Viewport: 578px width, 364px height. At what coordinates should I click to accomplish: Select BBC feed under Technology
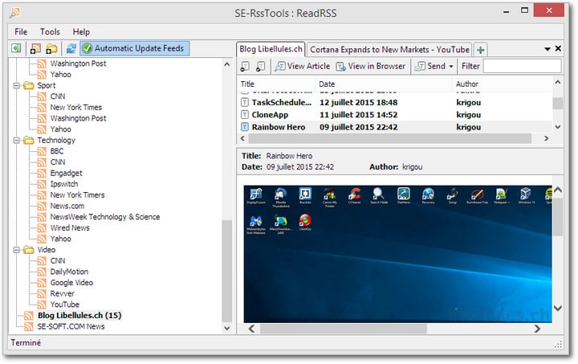point(57,151)
